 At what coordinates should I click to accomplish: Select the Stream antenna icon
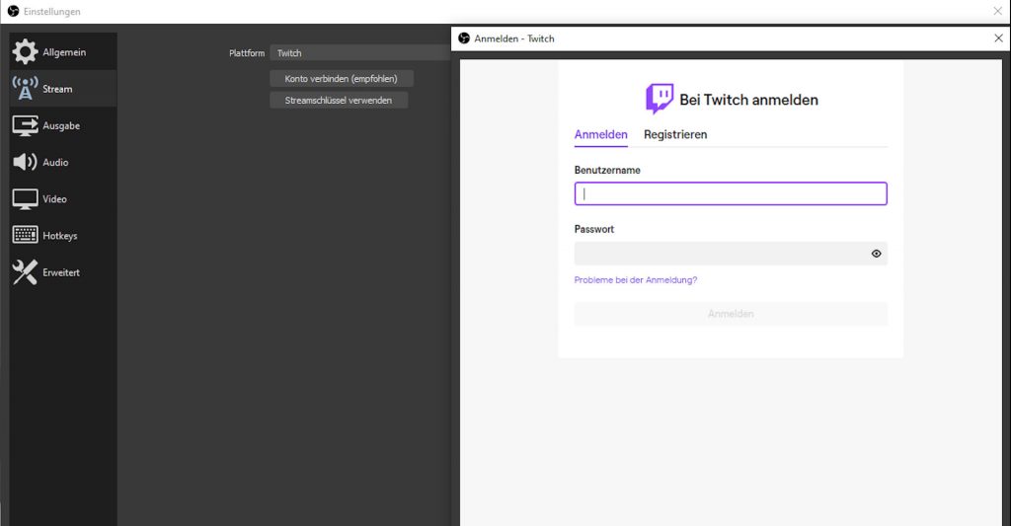pyautogui.click(x=25, y=88)
